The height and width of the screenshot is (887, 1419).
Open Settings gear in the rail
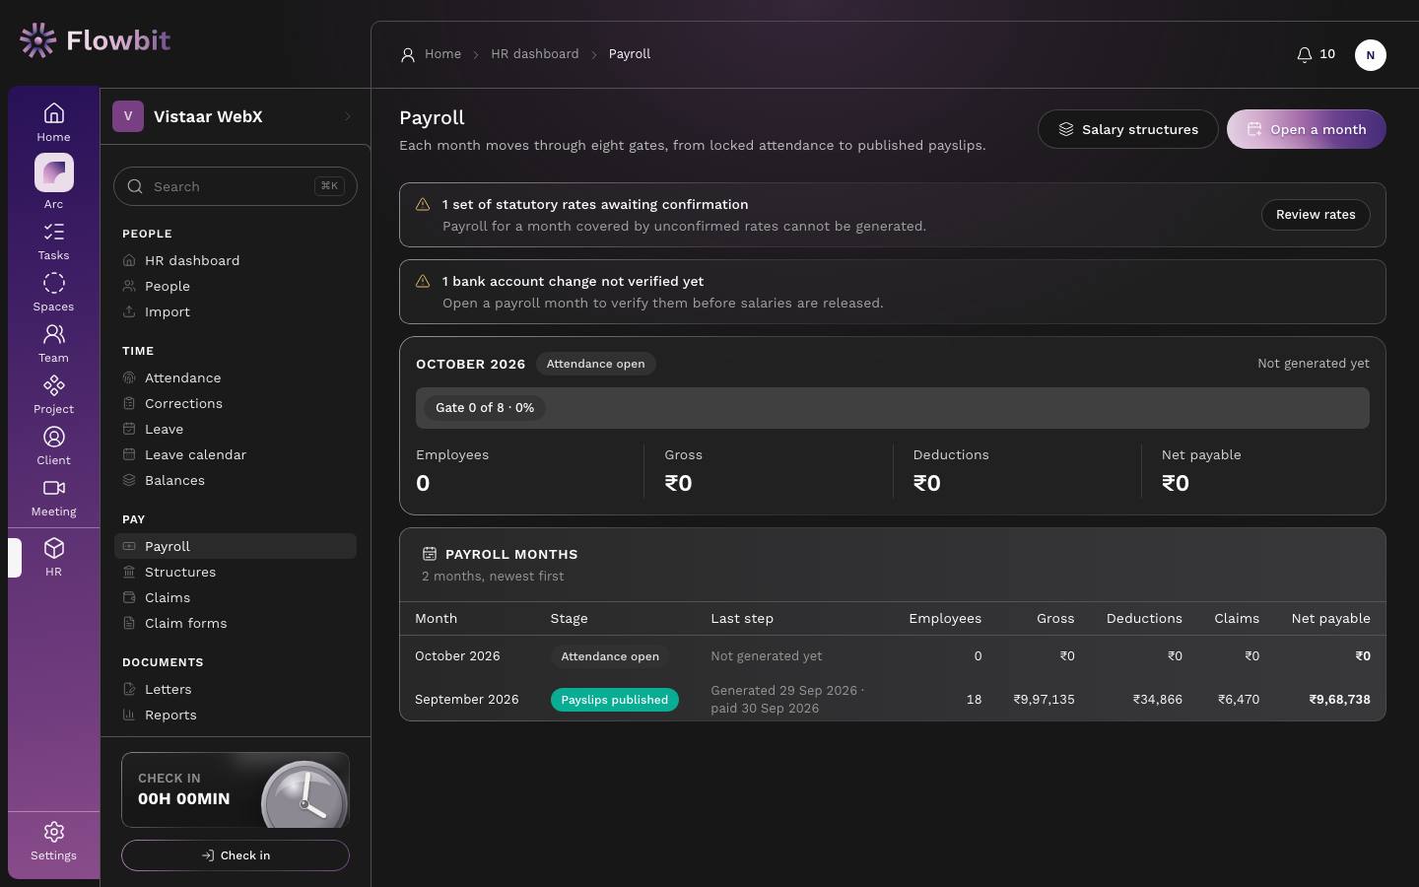(x=53, y=842)
